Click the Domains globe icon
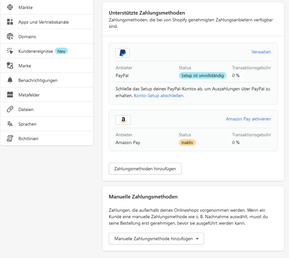This screenshot has height=258, width=289. pos(10,36)
